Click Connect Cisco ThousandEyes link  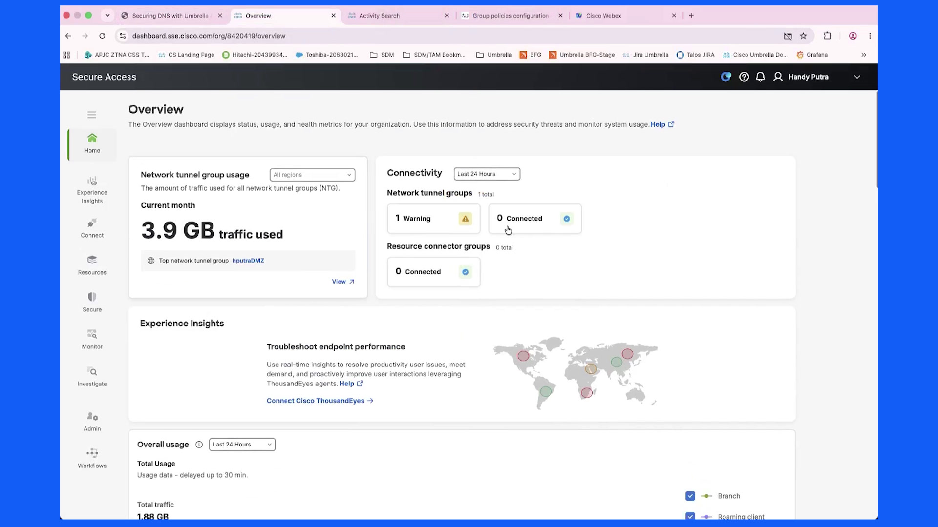(320, 401)
